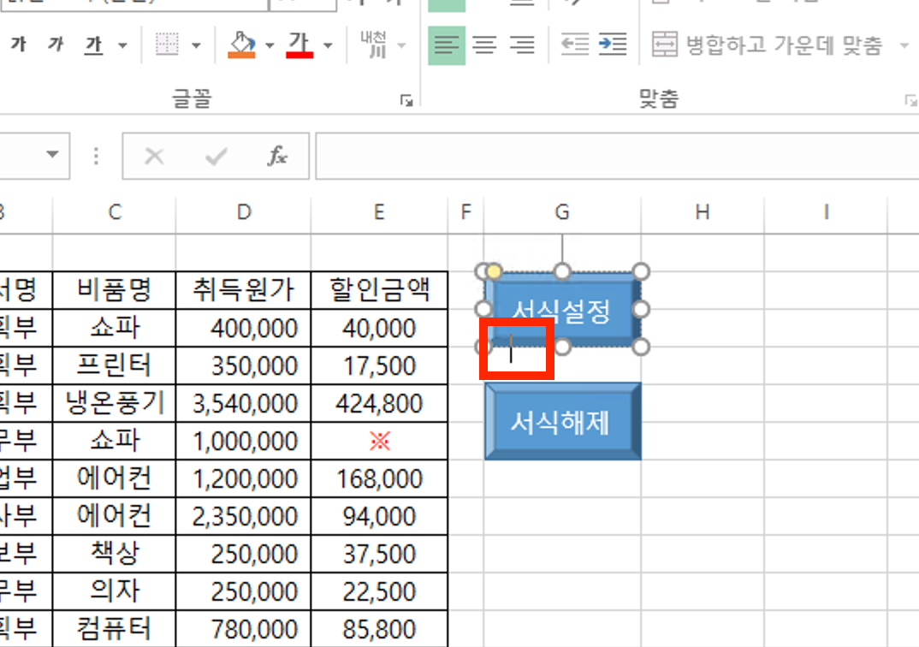
Task: Click the decrease indent icon
Action: tap(574, 45)
